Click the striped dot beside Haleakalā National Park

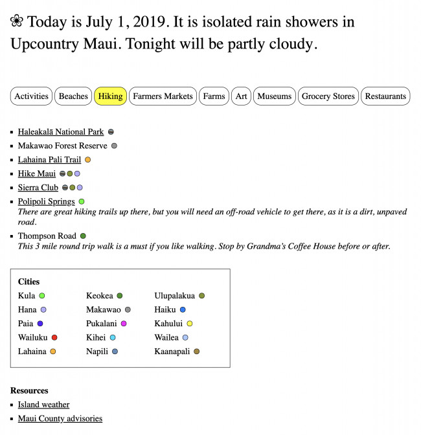[111, 132]
